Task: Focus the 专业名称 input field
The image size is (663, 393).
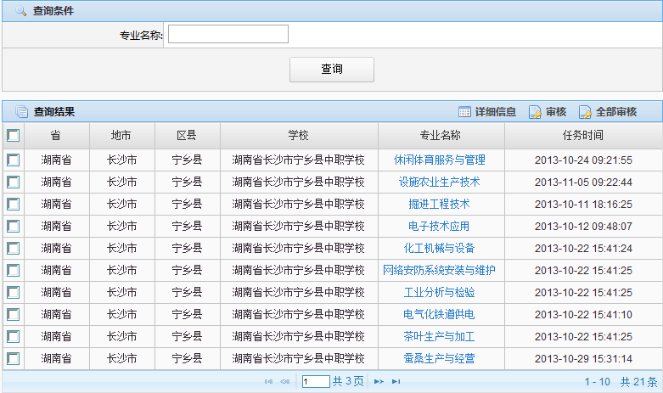Action: (x=228, y=34)
